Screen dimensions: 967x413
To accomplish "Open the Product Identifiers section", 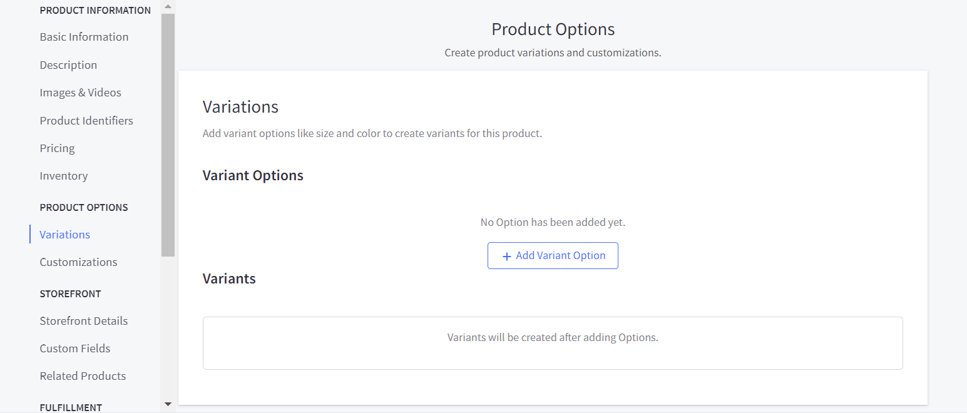I will pos(86,121).
